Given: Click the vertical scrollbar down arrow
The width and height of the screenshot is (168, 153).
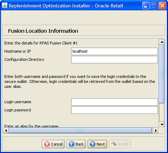Looking at the screenshot, I should (x=162, y=125).
